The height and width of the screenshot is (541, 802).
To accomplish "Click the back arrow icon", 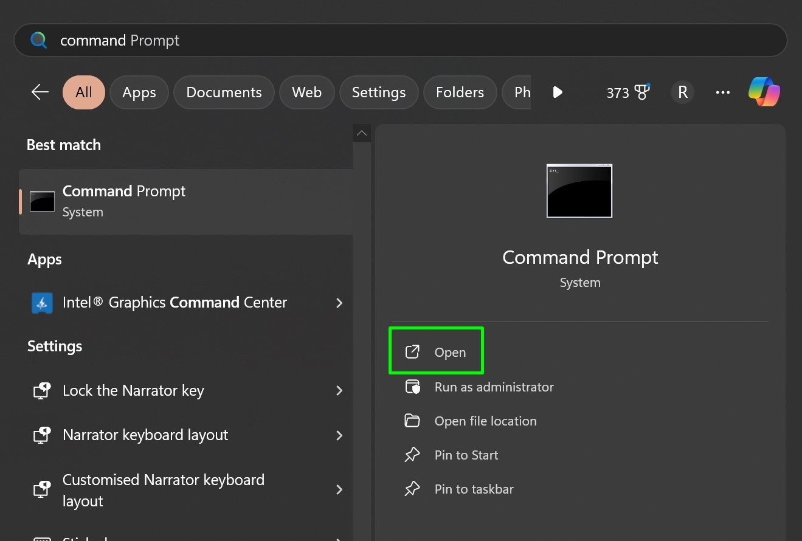I will pyautogui.click(x=40, y=92).
